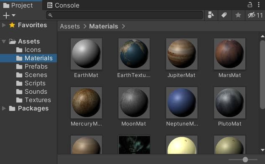
Task: Click the scroll down arrow
Action: pyautogui.click(x=262, y=150)
